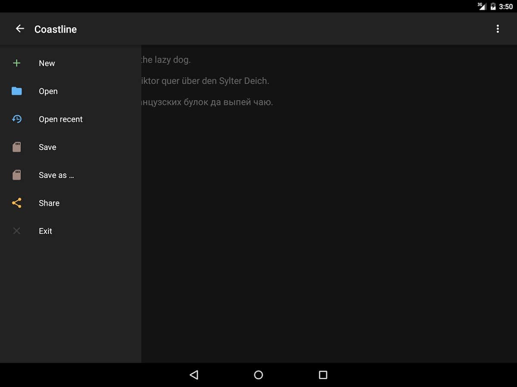
Task: Click the Save label in the drawer
Action: [47, 147]
